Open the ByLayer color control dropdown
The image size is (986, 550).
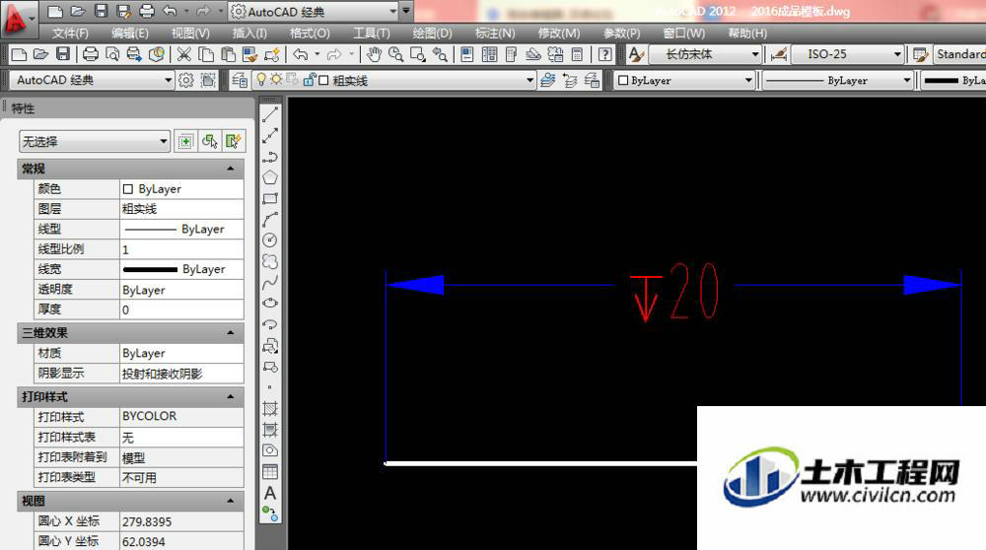748,81
